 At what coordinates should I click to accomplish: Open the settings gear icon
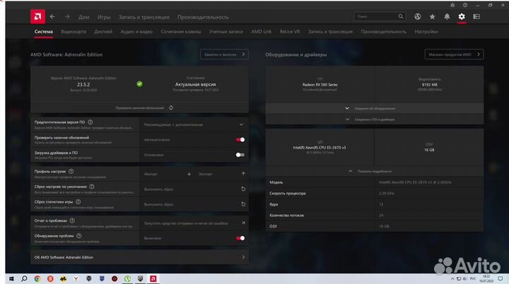(462, 16)
